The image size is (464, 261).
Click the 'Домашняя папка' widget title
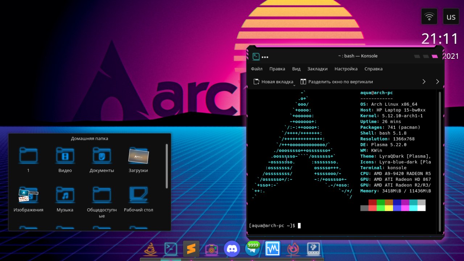[x=90, y=138]
